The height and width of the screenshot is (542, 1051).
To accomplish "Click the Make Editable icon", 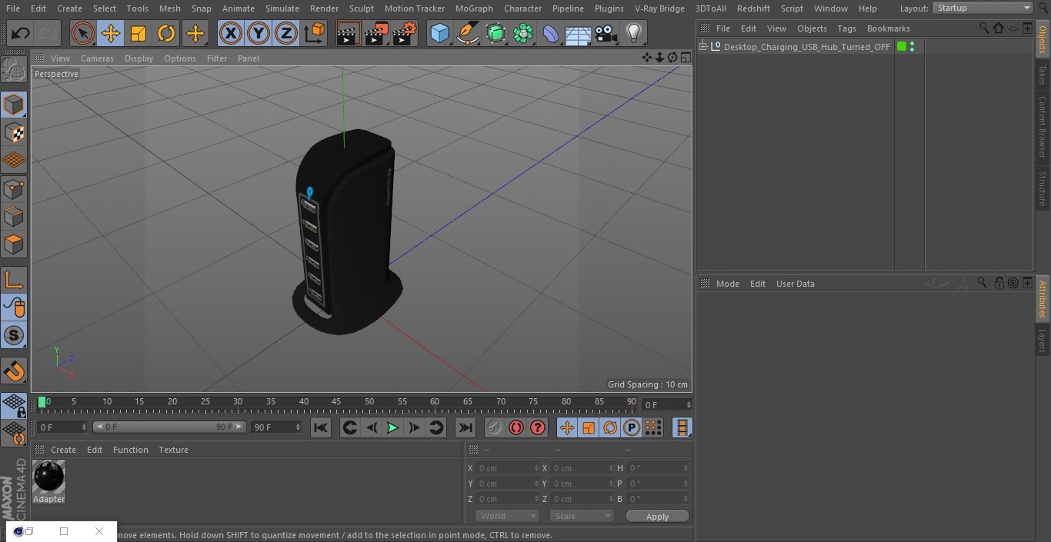I will pos(14,70).
